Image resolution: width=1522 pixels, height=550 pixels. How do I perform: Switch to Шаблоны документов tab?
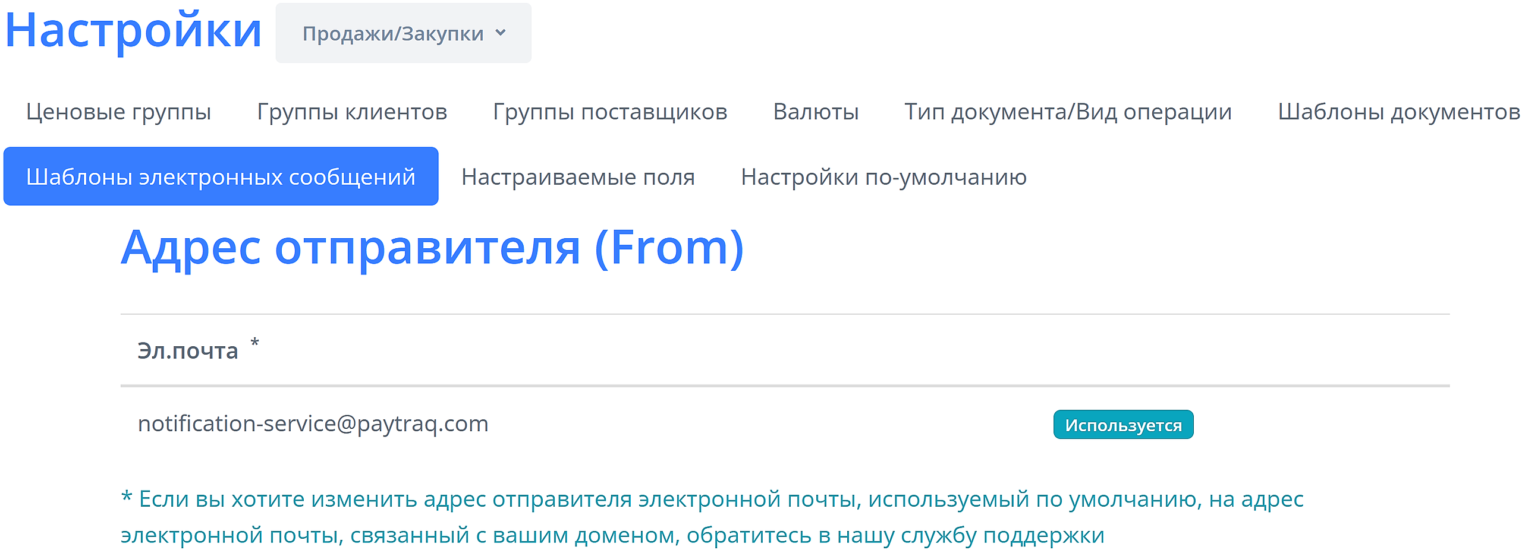pos(1398,112)
